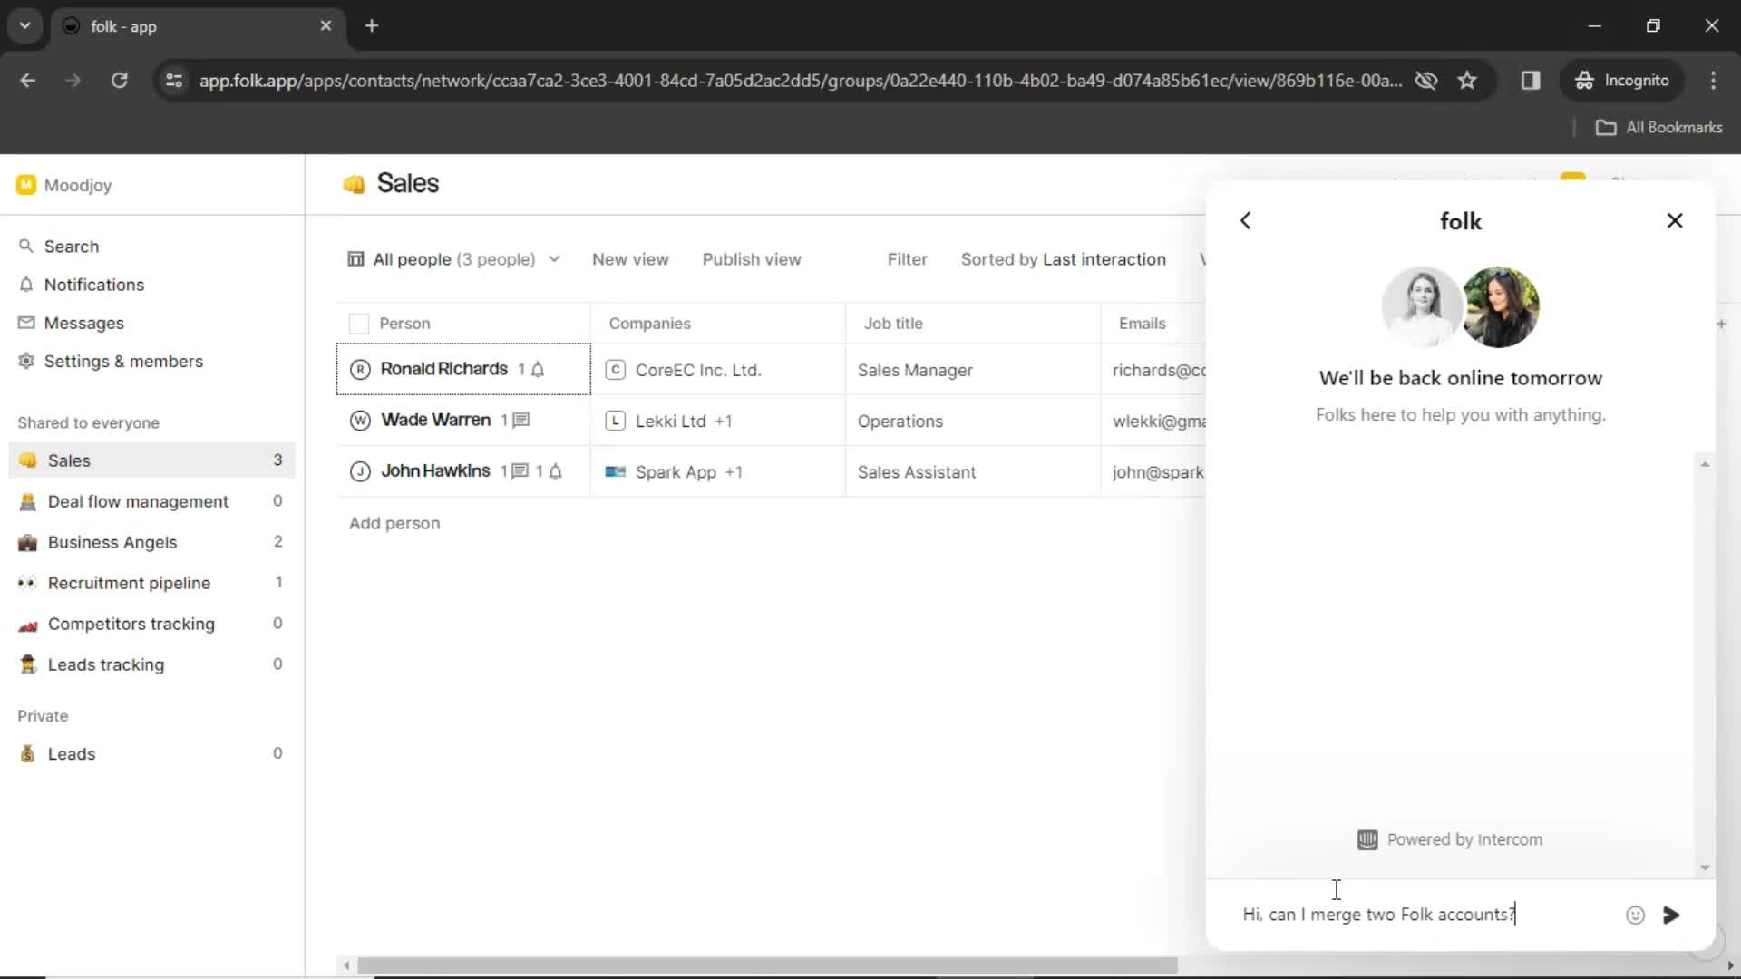Click the Emails column header

[1142, 324]
